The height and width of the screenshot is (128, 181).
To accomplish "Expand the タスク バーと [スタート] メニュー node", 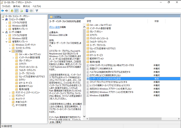I will pos(10,92).
